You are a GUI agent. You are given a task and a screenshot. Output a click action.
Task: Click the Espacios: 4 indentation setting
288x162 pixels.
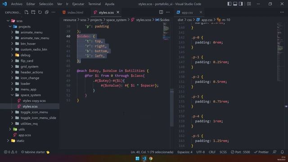pyautogui.click(x=185, y=152)
